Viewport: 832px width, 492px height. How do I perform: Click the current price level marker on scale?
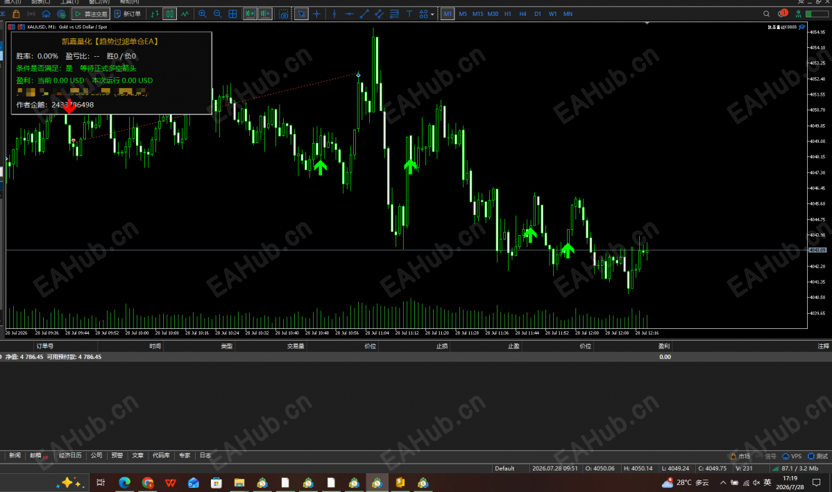(817, 250)
